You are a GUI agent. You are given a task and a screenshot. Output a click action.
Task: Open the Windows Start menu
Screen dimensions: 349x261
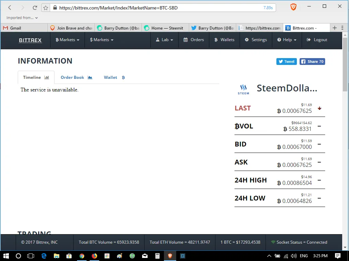(x=6, y=256)
